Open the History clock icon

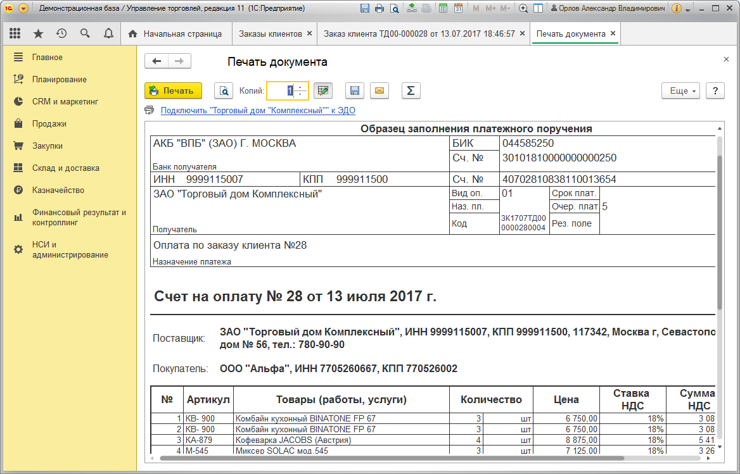tap(61, 34)
